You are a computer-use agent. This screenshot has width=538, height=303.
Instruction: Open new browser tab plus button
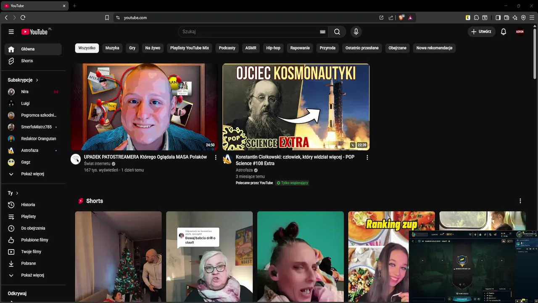click(74, 6)
